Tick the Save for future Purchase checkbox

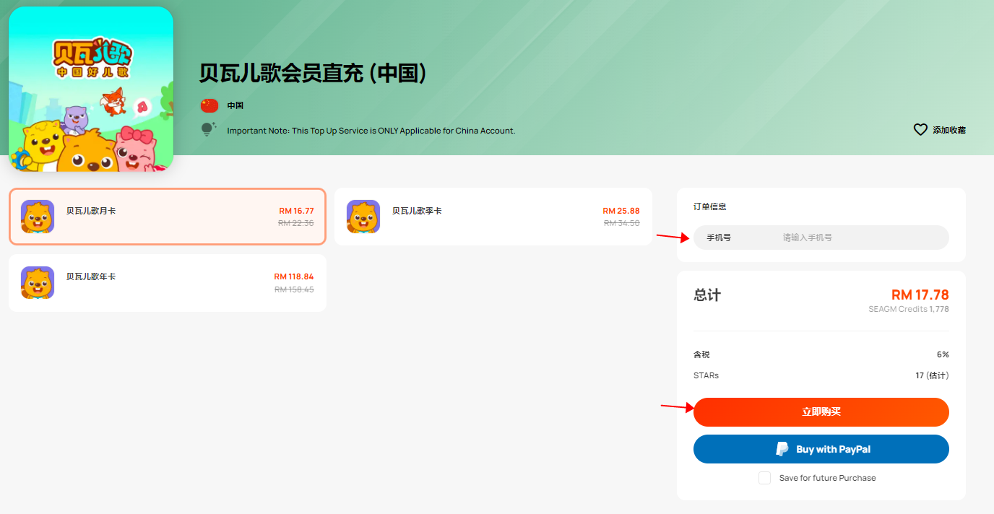pyautogui.click(x=764, y=478)
